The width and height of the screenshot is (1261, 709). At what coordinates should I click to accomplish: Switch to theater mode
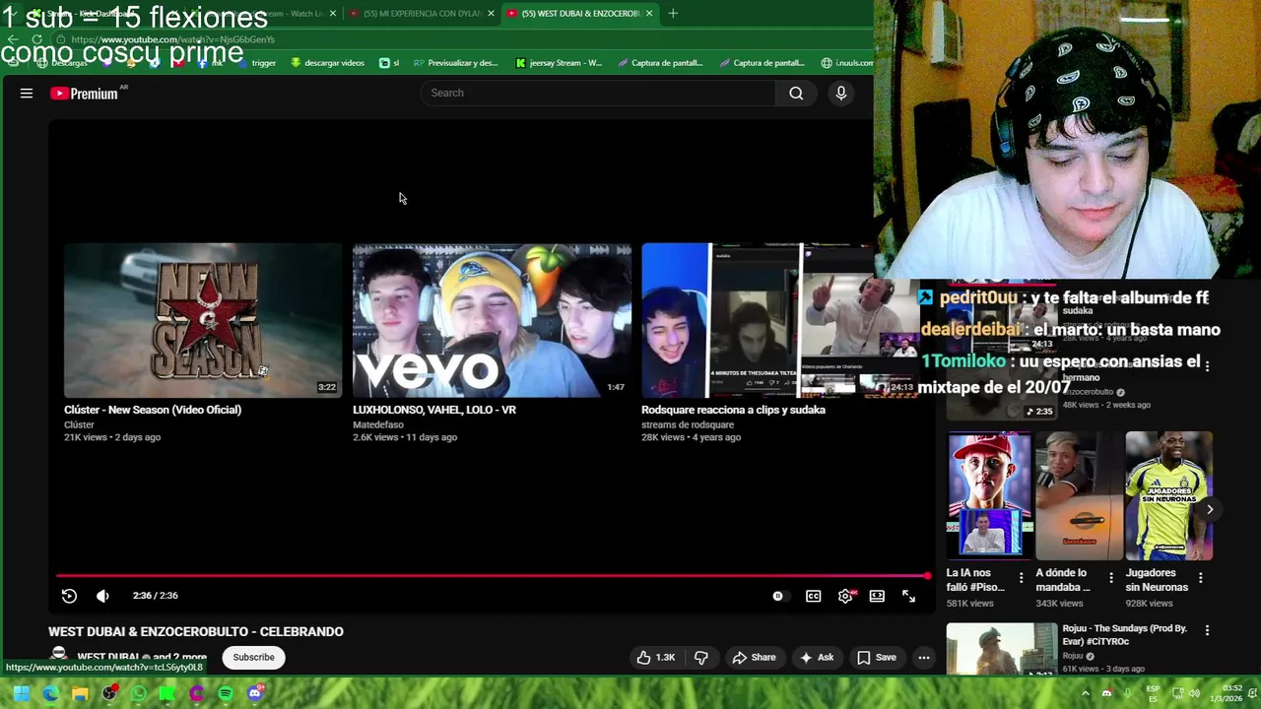tap(877, 596)
